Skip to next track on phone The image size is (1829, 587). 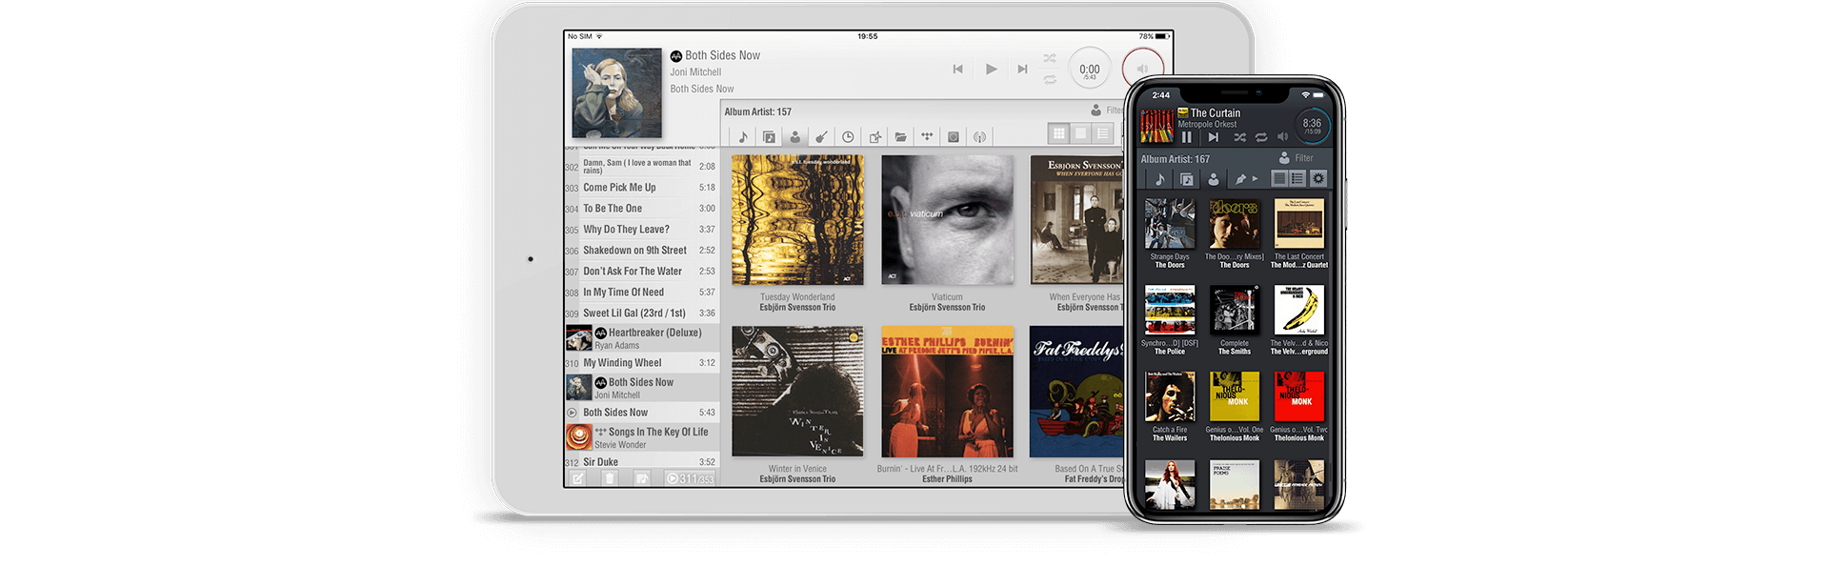1213,137
